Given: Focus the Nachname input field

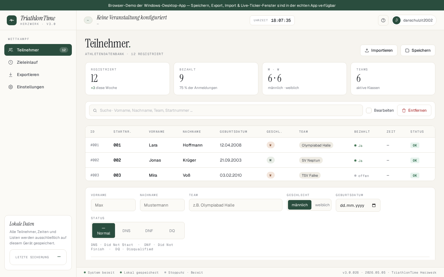Looking at the screenshot, I should coord(162,205).
